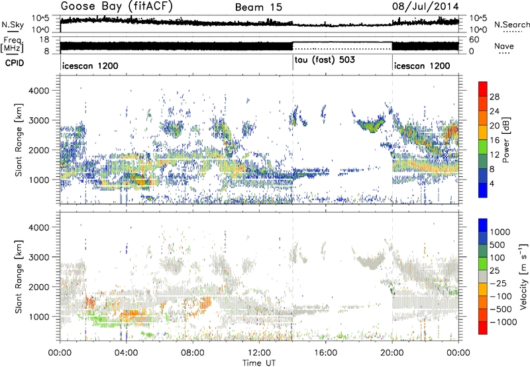Click the blue bottom of the Power color bar
This screenshot has width=530, height=367.
[483, 191]
